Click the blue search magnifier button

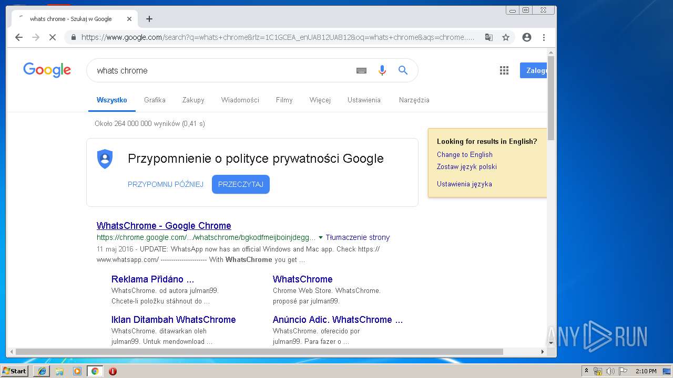(403, 70)
